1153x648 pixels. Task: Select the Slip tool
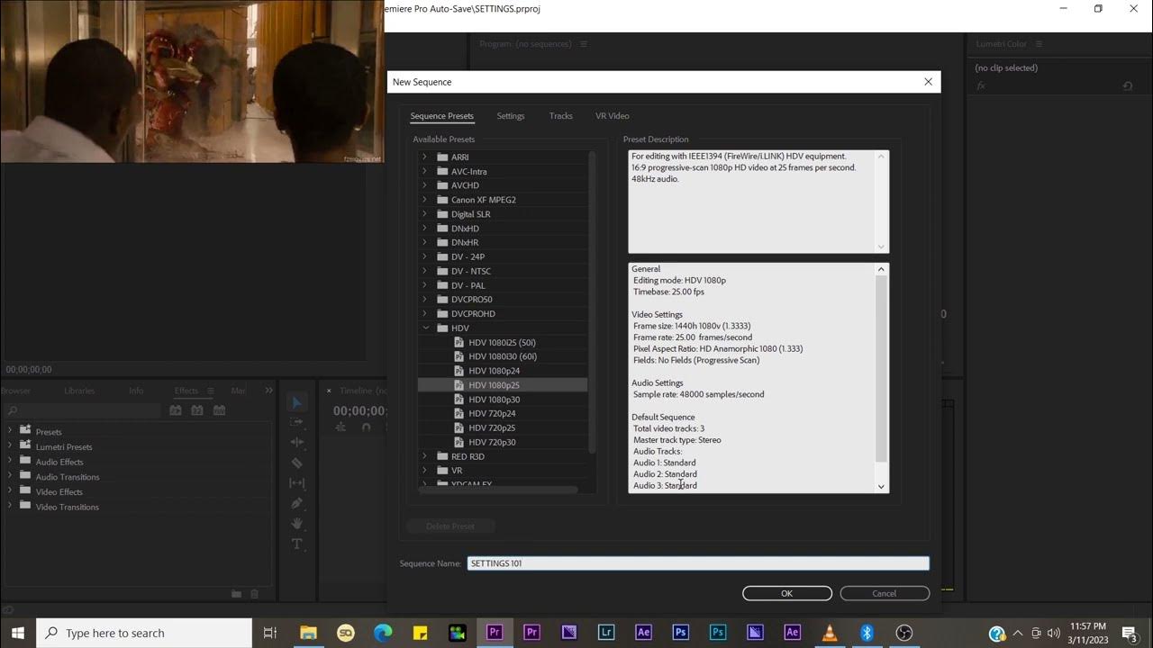(297, 483)
